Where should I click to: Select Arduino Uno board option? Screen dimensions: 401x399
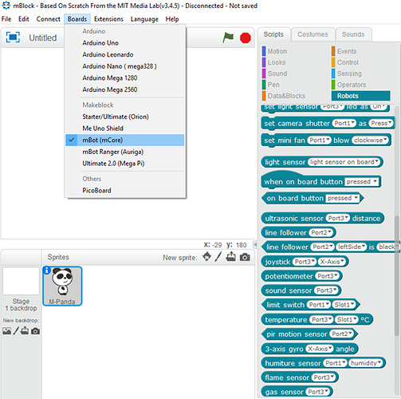point(100,43)
